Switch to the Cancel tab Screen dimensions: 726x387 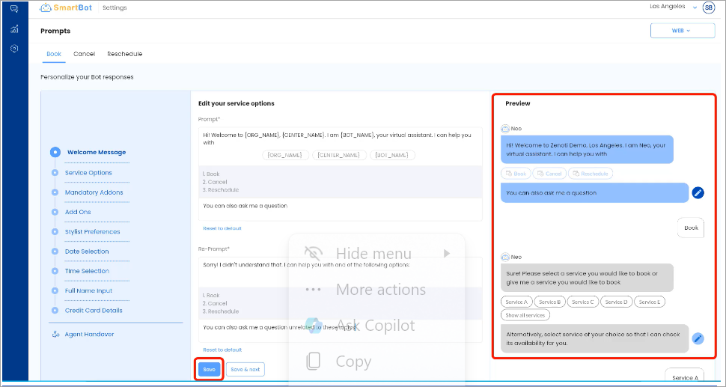click(84, 54)
